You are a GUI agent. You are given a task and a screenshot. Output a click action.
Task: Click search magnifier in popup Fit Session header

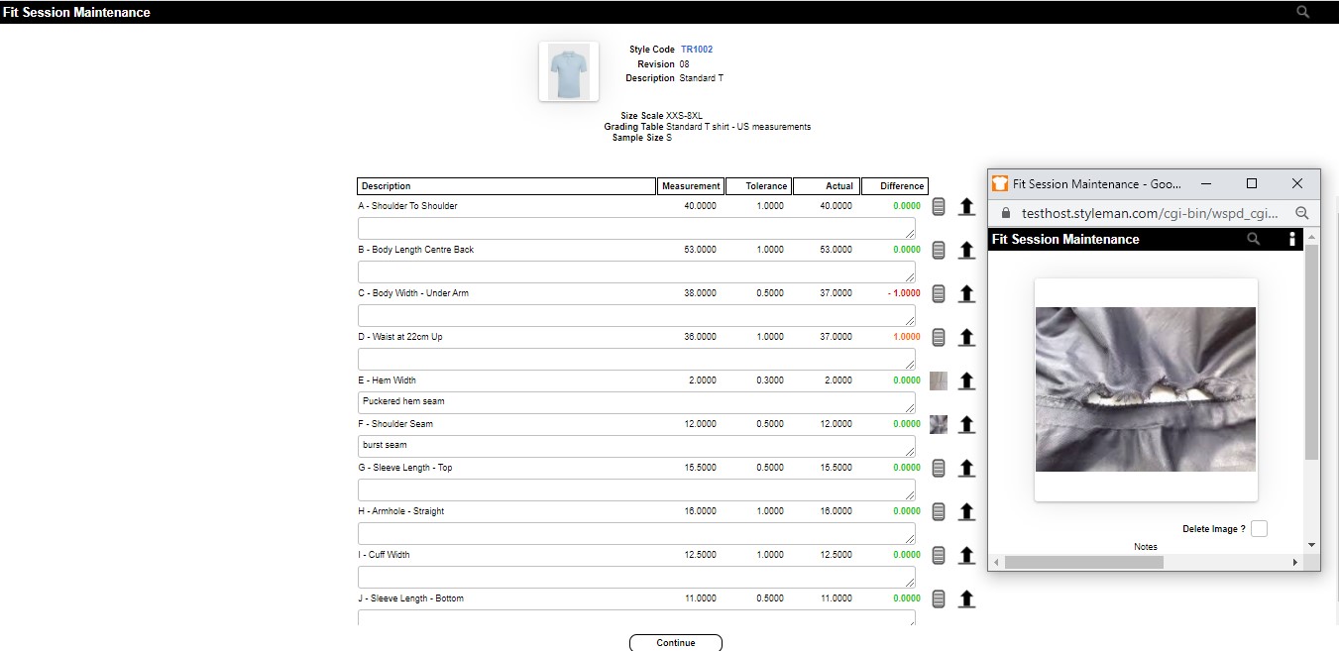click(1254, 239)
